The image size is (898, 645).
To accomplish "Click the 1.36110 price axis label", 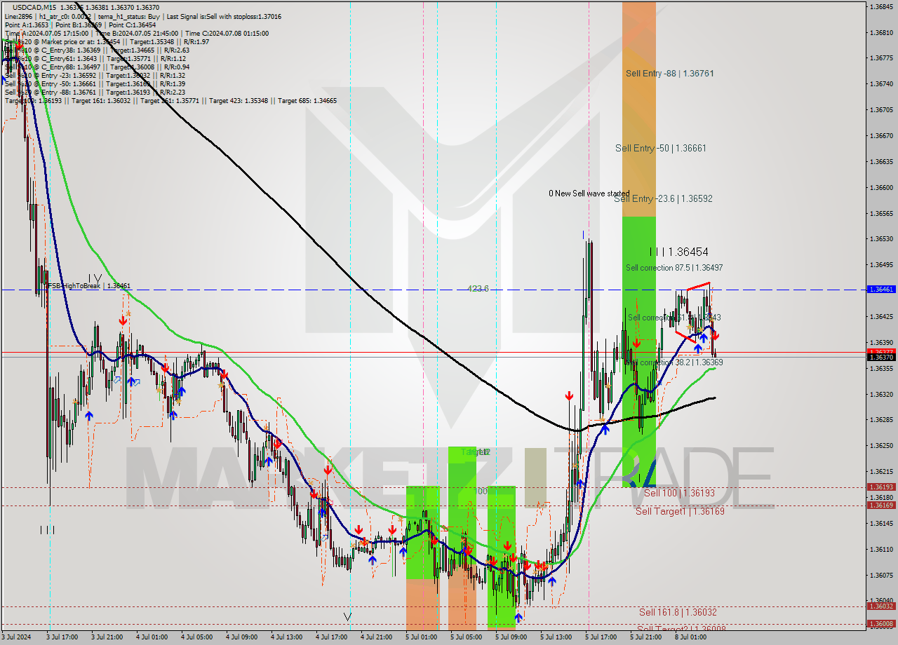I will 881,549.
